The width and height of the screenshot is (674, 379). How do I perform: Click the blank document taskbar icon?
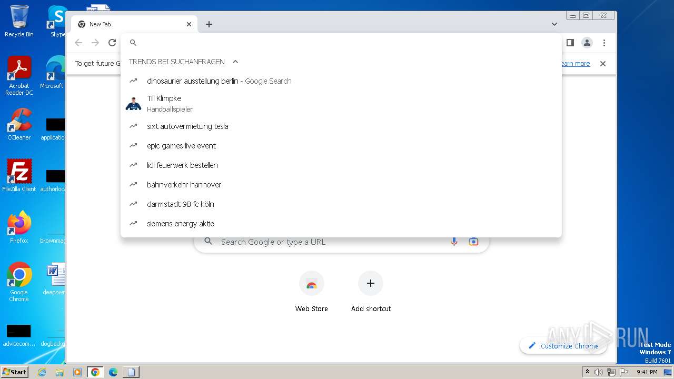131,372
